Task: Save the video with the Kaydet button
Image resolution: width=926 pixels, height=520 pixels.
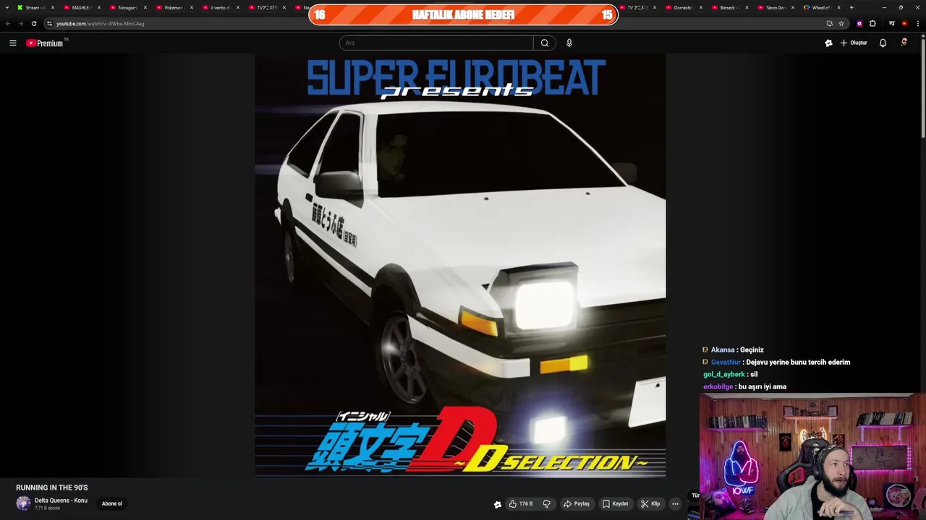Action: click(615, 504)
